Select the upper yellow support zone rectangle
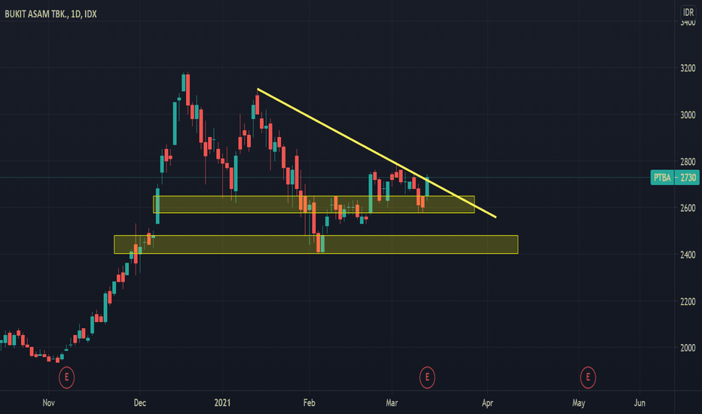The width and height of the screenshot is (702, 414). click(x=314, y=205)
